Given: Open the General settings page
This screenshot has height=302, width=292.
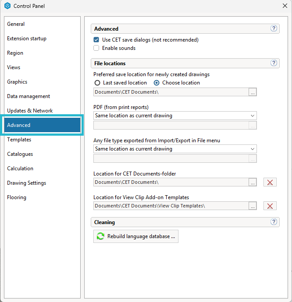Looking at the screenshot, I should point(42,24).
